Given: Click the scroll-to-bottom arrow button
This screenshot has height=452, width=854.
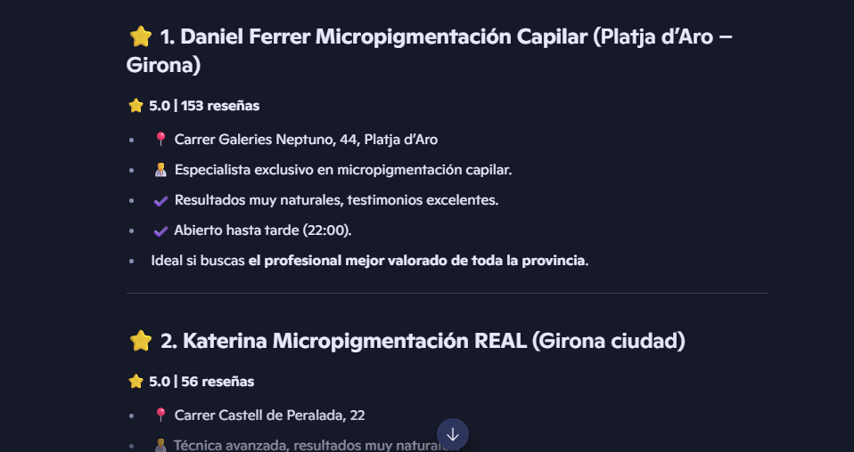Looking at the screenshot, I should click(x=453, y=434).
